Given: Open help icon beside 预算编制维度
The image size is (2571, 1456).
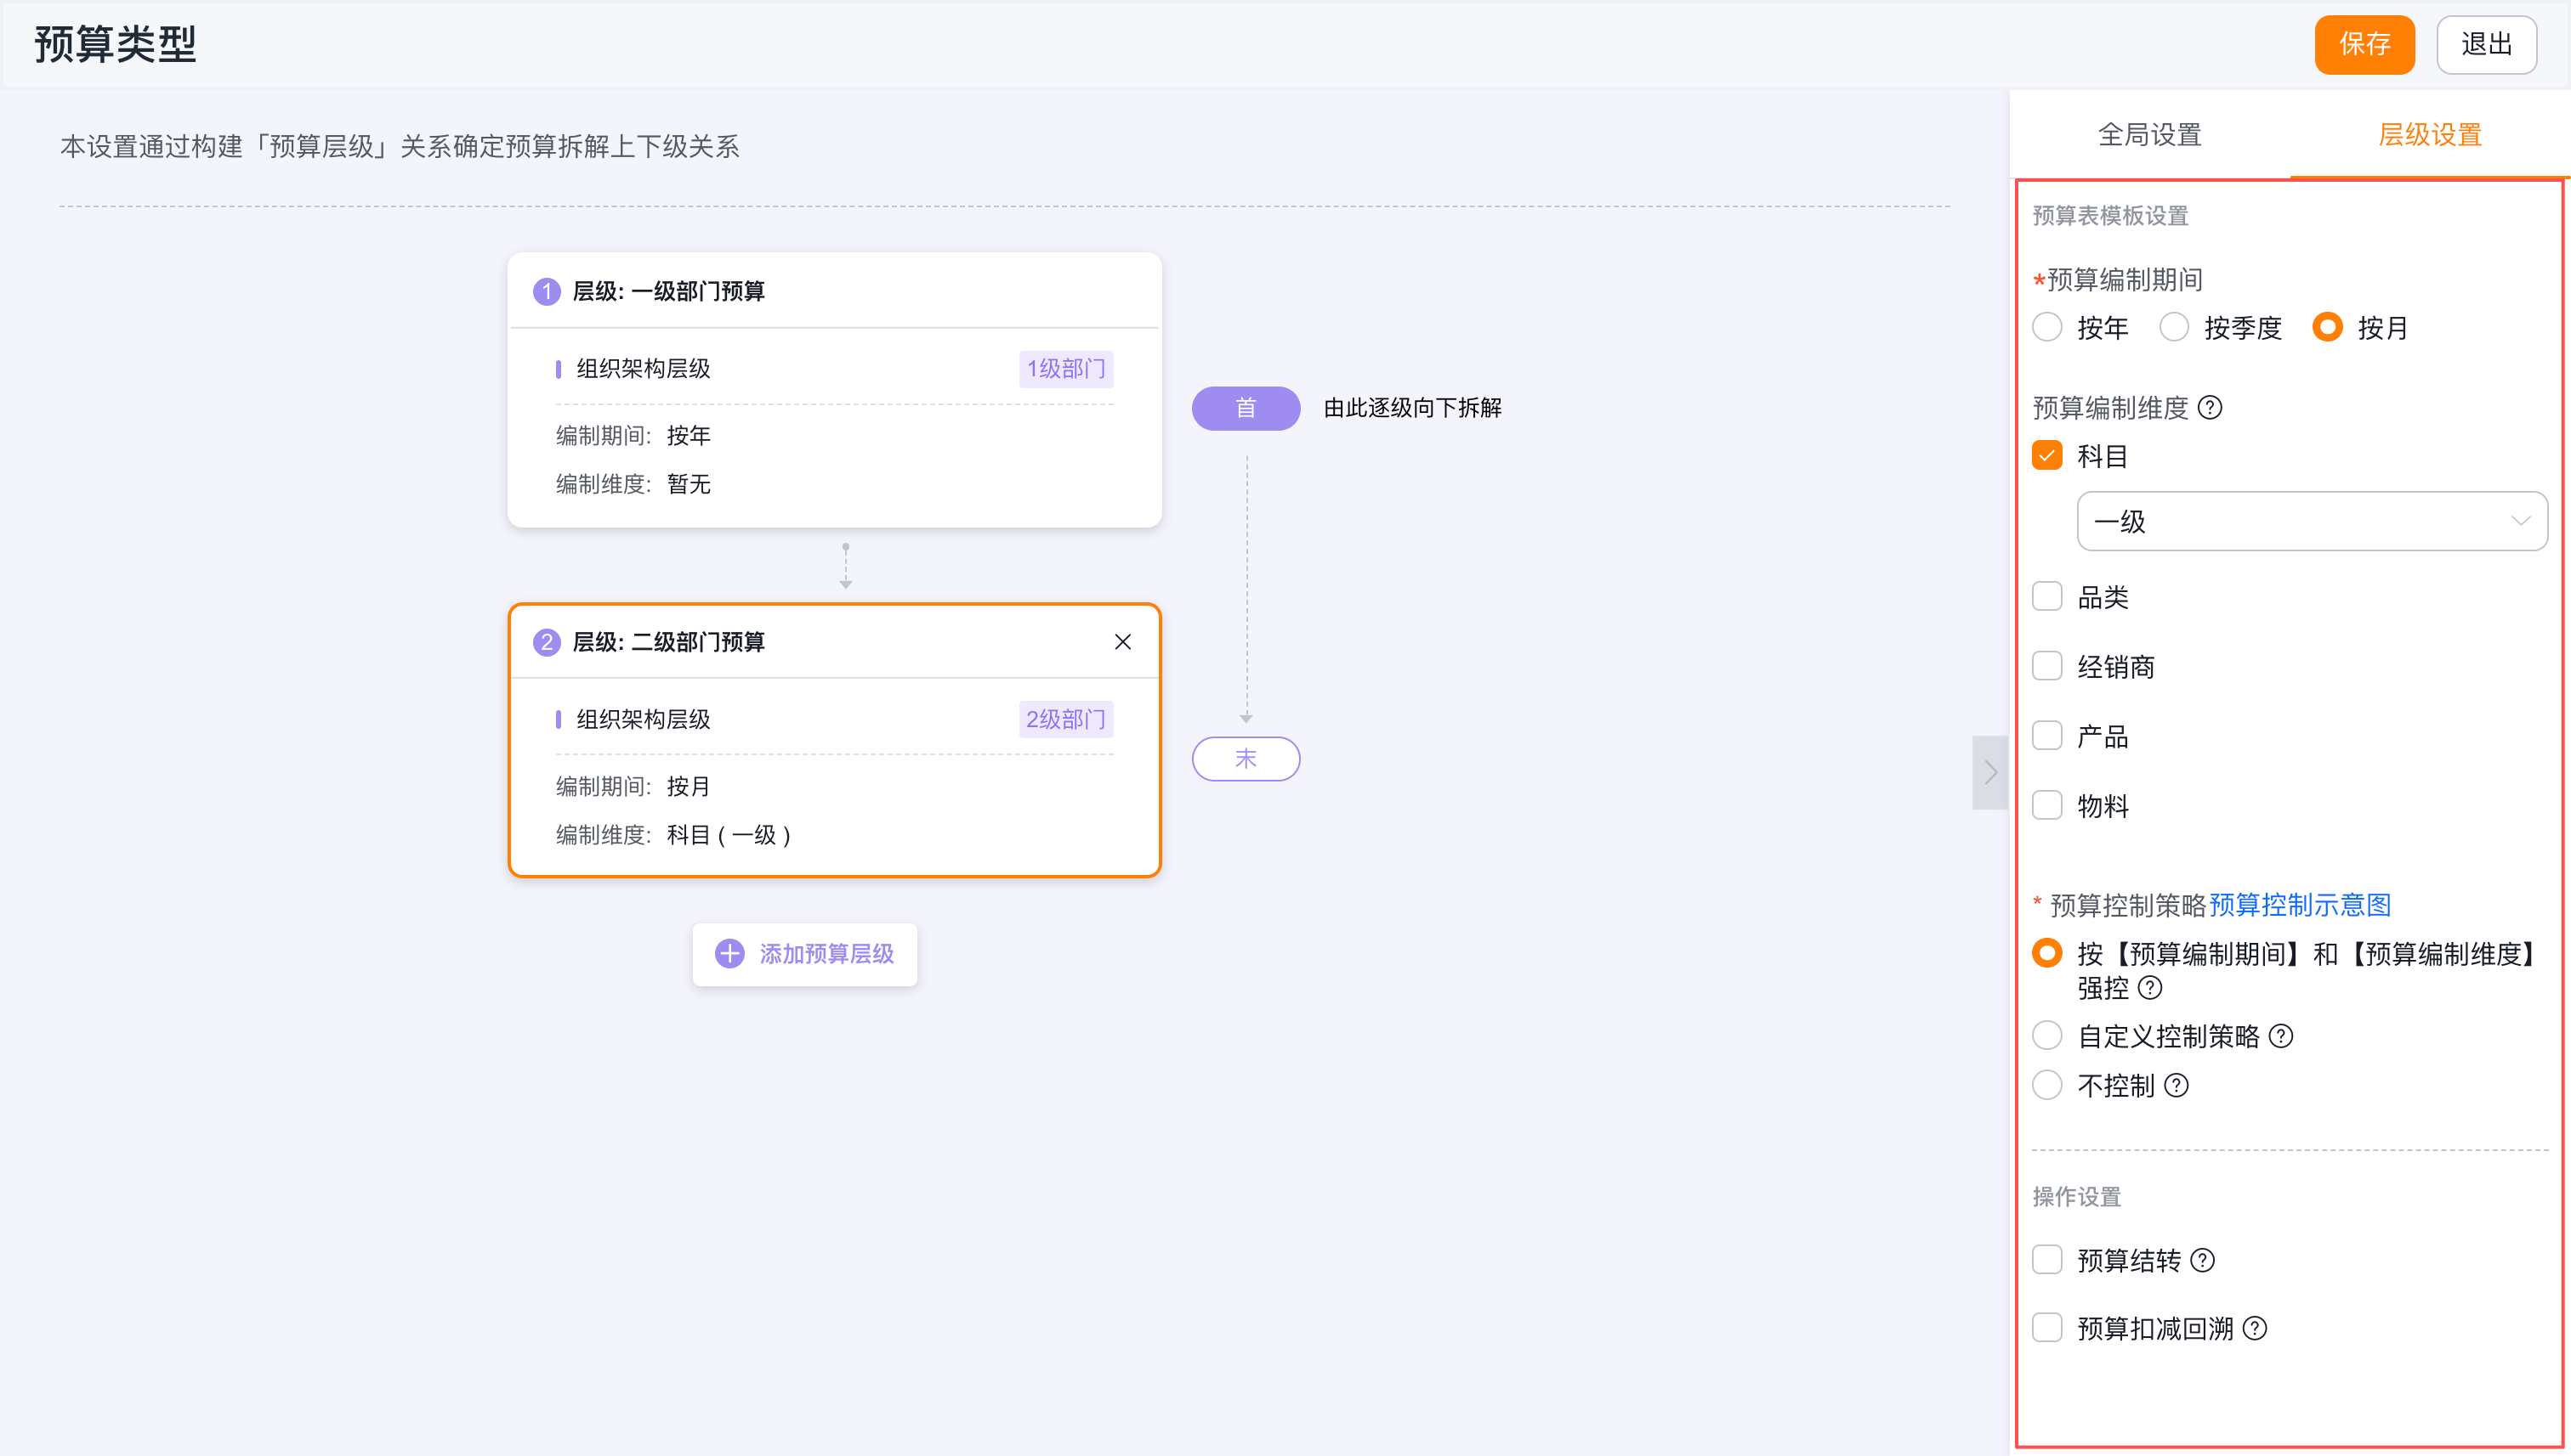Looking at the screenshot, I should click(2210, 407).
